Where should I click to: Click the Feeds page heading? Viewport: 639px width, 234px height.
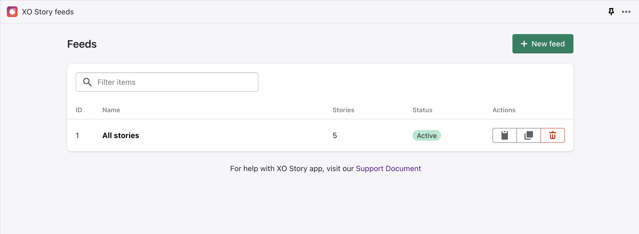point(82,44)
